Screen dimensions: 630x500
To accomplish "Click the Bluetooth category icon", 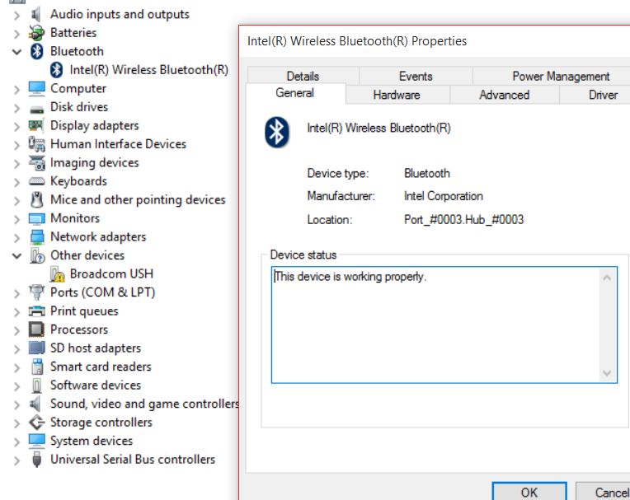I will [36, 51].
